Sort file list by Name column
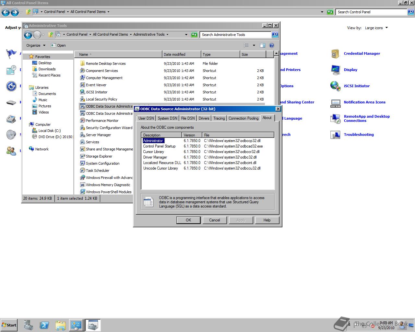The width and height of the screenshot is (415, 332). 118,54
